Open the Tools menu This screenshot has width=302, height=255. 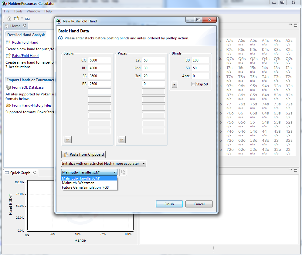point(18,11)
